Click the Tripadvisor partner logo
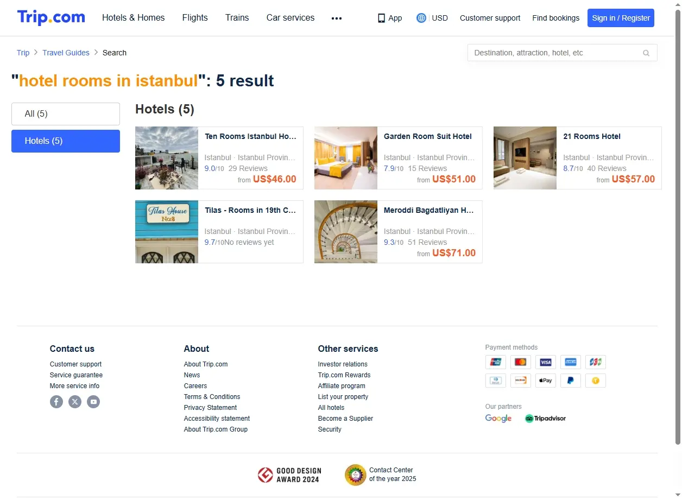The width and height of the screenshot is (682, 500). tap(545, 419)
